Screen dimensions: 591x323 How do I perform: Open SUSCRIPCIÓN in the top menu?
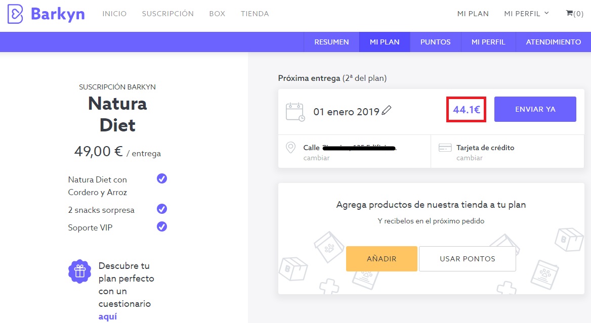coord(167,14)
